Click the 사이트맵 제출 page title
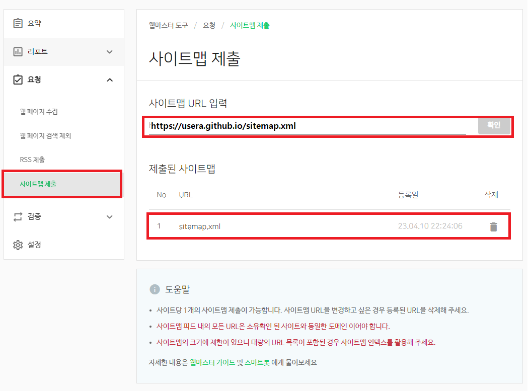The width and height of the screenshot is (529, 391). tap(195, 58)
